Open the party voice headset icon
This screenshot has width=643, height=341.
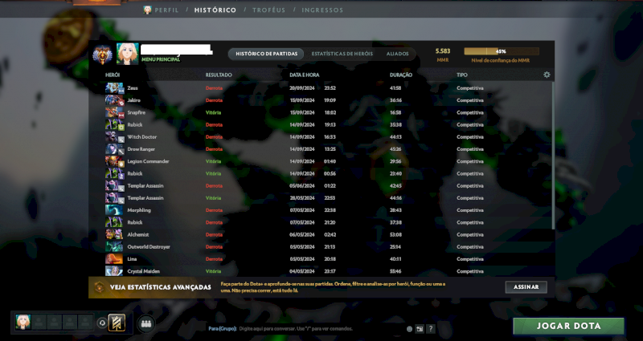(102, 323)
